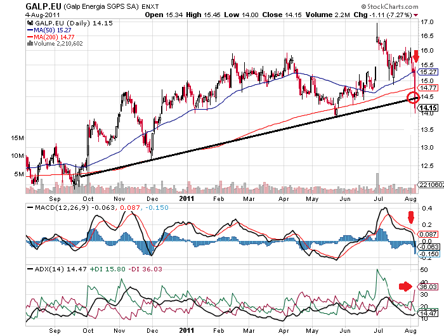The image size is (444, 336).
Task: Click the blue -0.150 value in MACD header
Action: pos(157,208)
